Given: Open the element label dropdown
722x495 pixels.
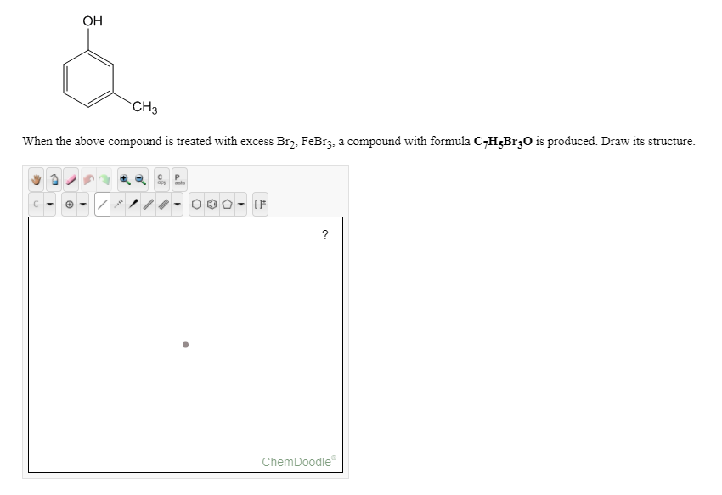Looking at the screenshot, I should [49, 204].
